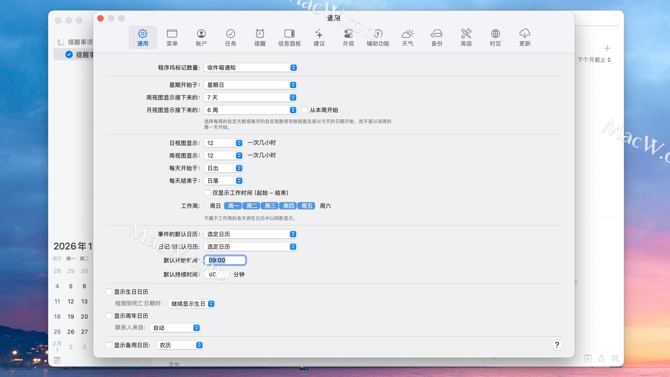Image resolution: width=670 pixels, height=377 pixels.
Task: Toggle 周六 workday button
Action: 325,206
